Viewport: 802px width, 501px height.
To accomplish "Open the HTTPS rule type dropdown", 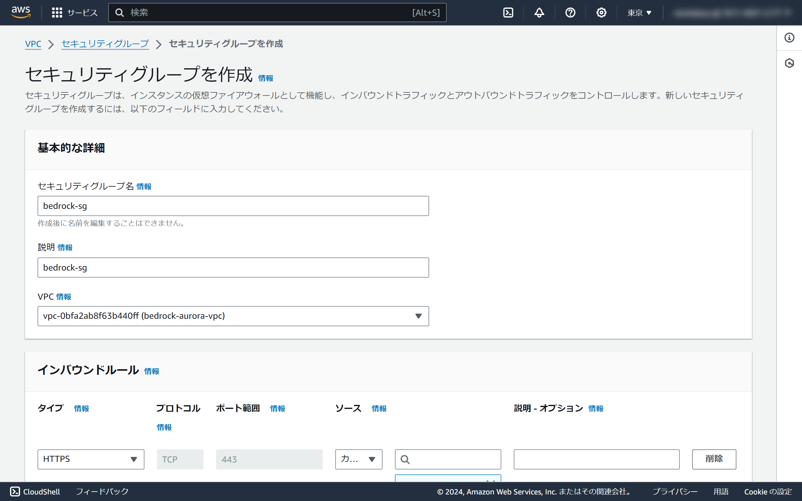I will [91, 459].
